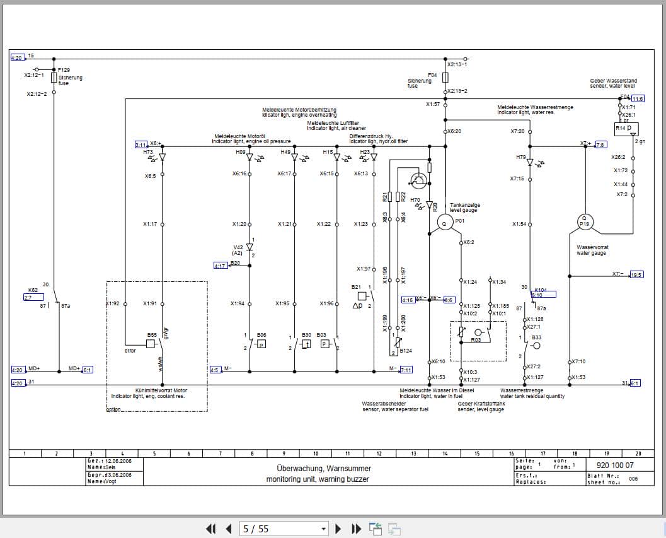Click the R03 level sender label
666x538 pixels.
point(476,340)
